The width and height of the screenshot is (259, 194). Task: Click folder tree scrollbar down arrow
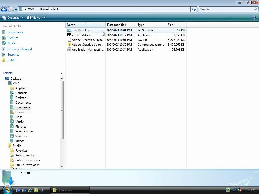62,167
